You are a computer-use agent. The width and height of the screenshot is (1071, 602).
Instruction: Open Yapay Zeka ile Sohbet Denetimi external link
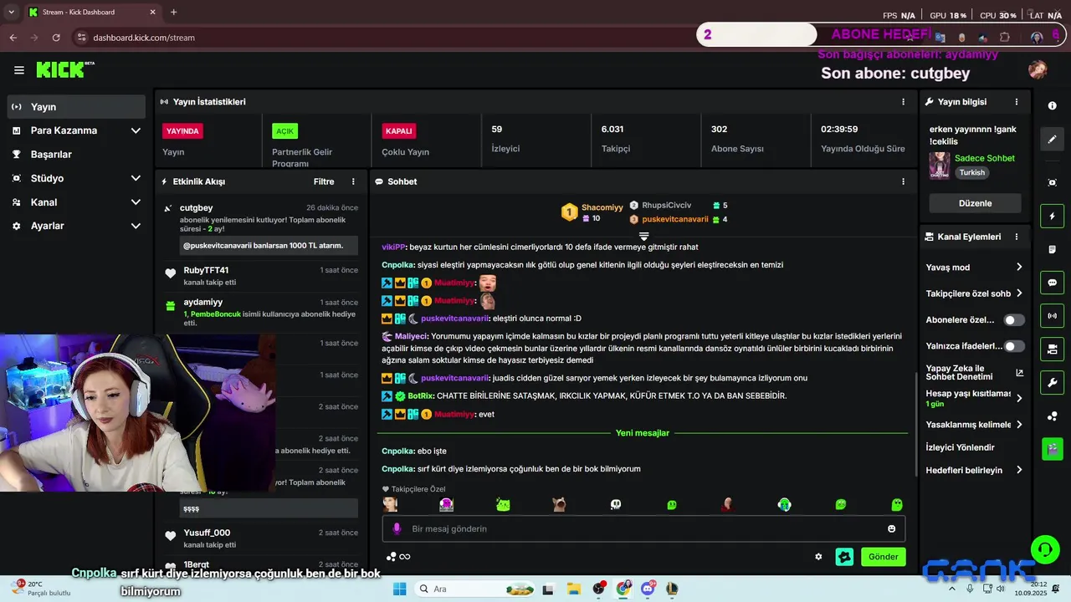tap(1019, 373)
